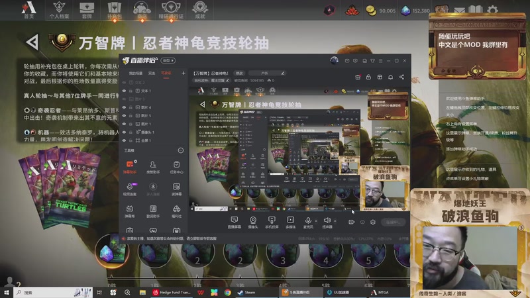Mute the 麦克风 microphone
This screenshot has width=530, height=298.
(308, 223)
